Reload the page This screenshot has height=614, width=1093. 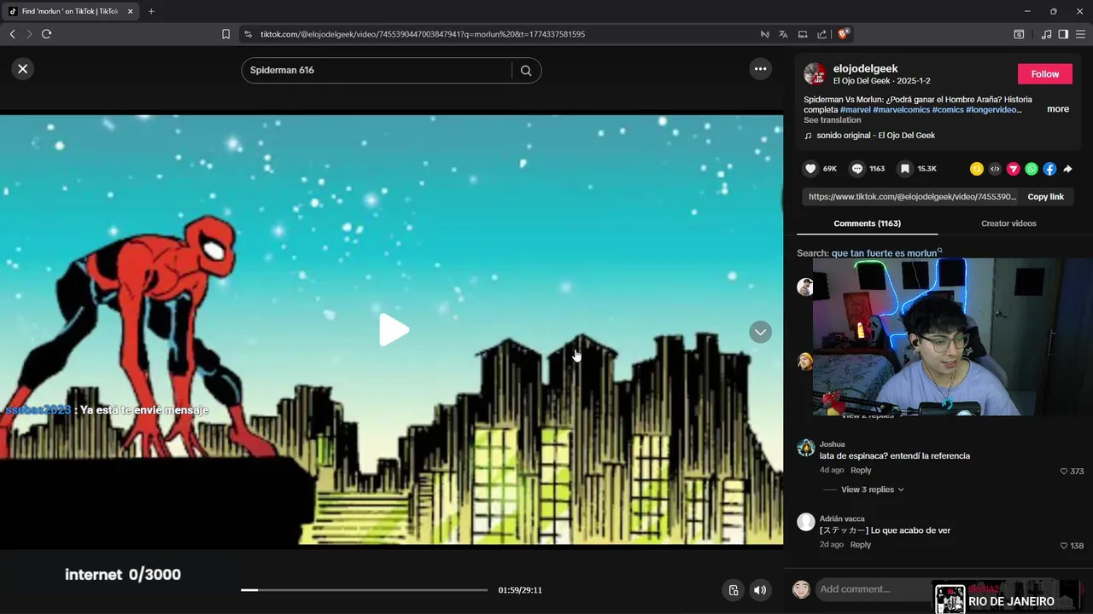point(46,34)
